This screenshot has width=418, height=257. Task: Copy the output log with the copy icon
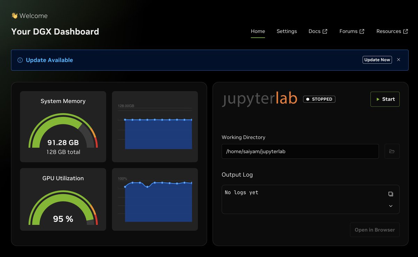391,194
